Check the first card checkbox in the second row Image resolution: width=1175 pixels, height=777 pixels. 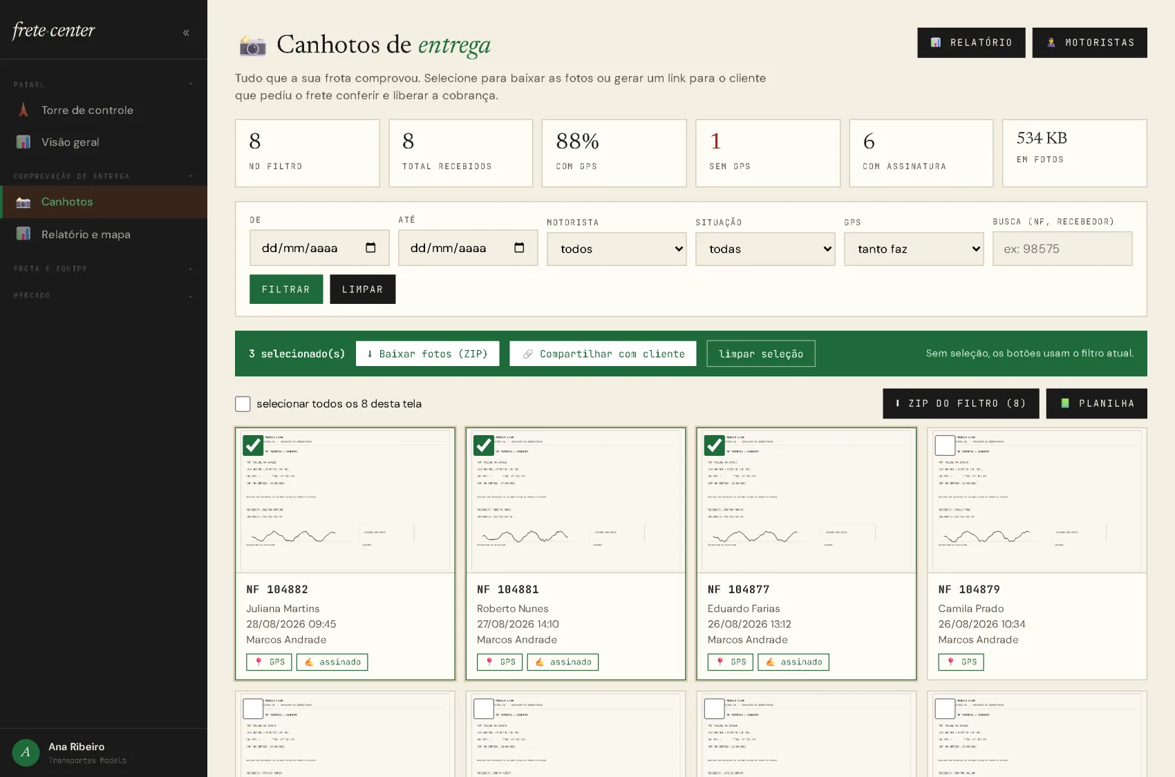[x=253, y=709]
